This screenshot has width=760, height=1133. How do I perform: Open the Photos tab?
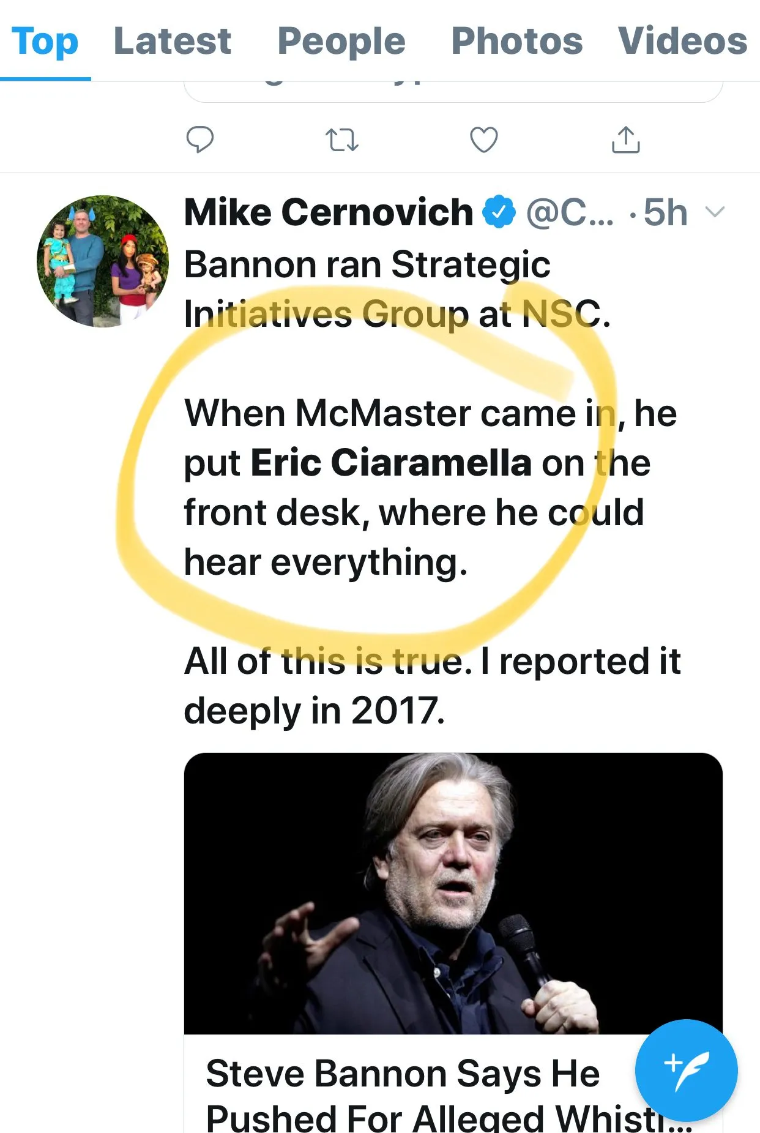517,42
